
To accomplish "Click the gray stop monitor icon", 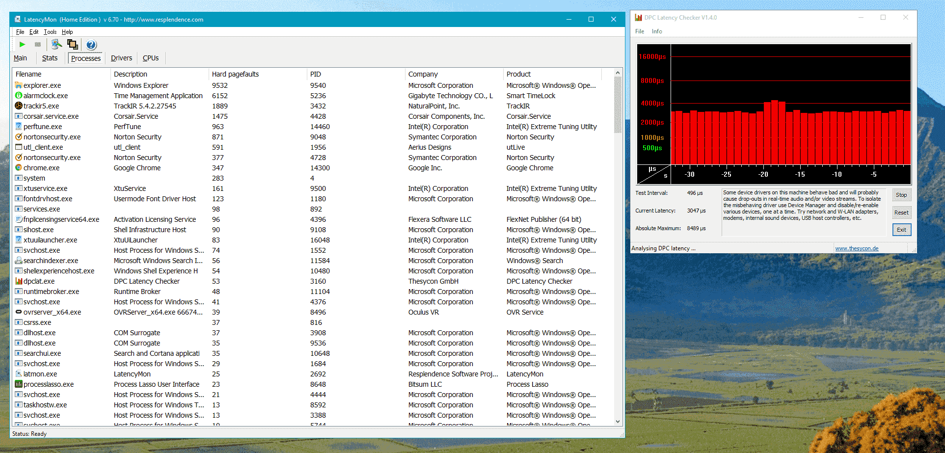I will (x=38, y=45).
